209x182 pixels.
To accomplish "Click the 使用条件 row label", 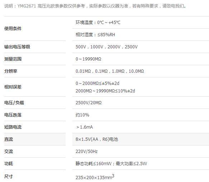I will (x=13, y=28).
